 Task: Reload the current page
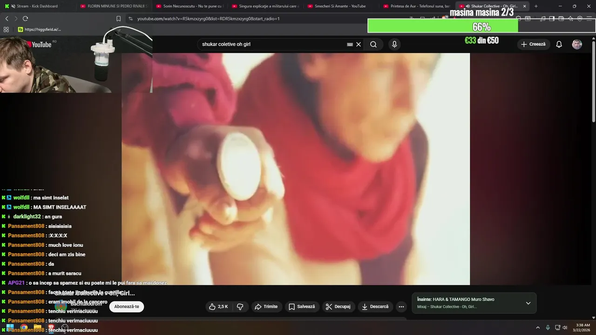(25, 19)
